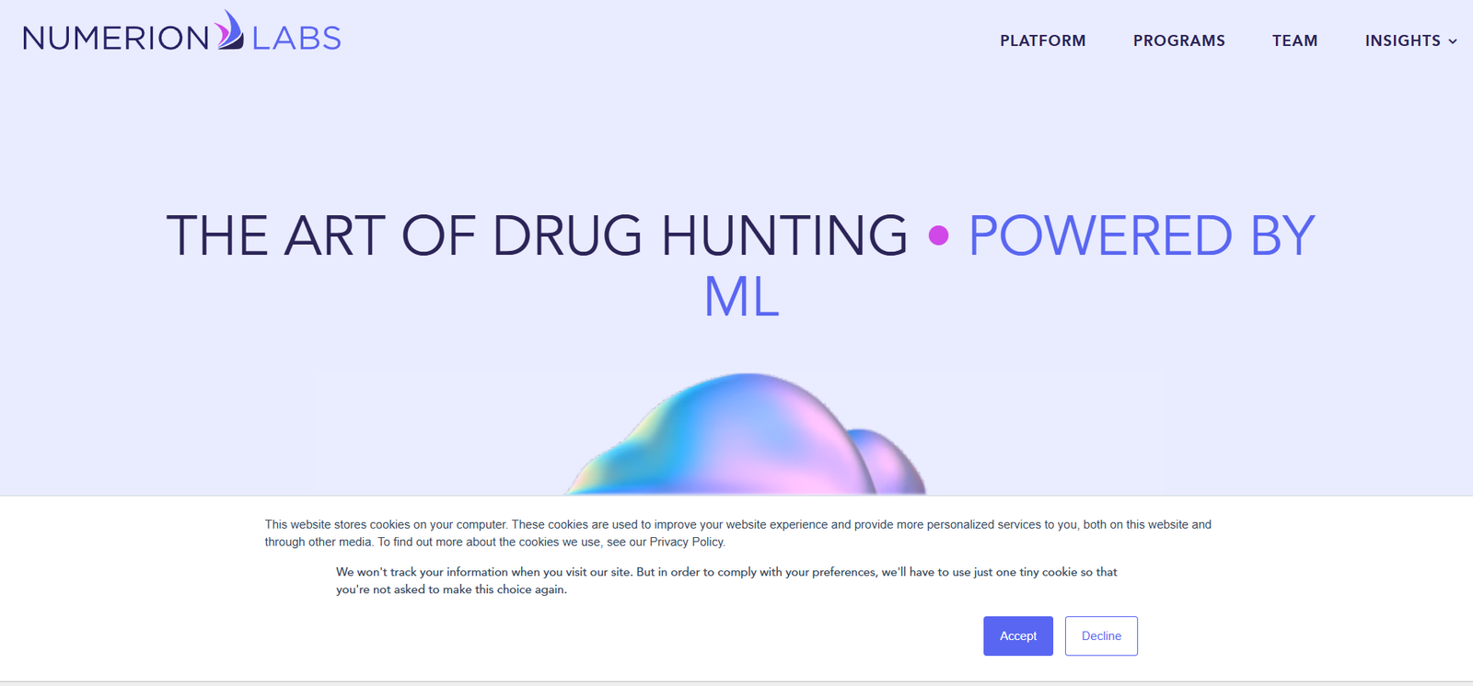1473x686 pixels.
Task: Expand the chevron arrow beside Insights
Action: tap(1453, 41)
